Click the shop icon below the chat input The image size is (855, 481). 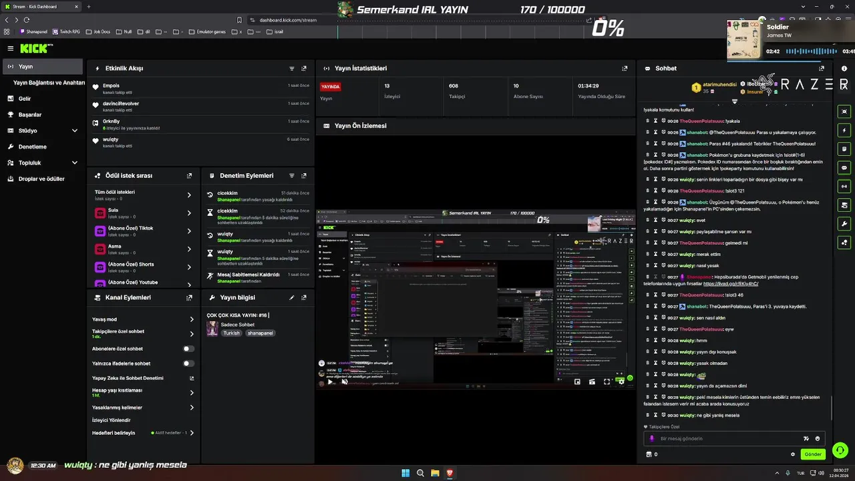coord(648,454)
